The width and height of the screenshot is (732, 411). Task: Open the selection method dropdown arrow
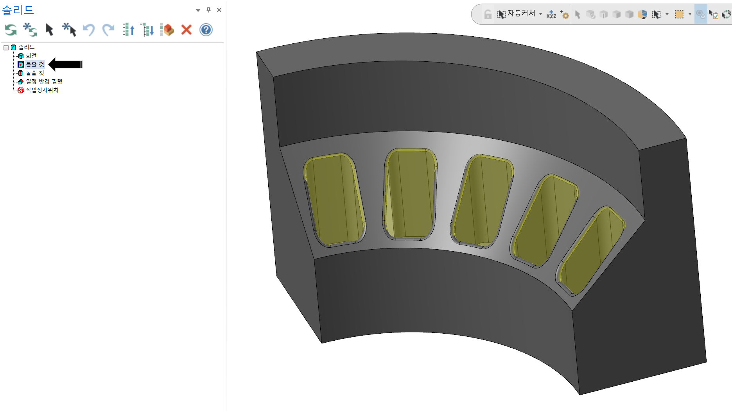tap(667, 14)
